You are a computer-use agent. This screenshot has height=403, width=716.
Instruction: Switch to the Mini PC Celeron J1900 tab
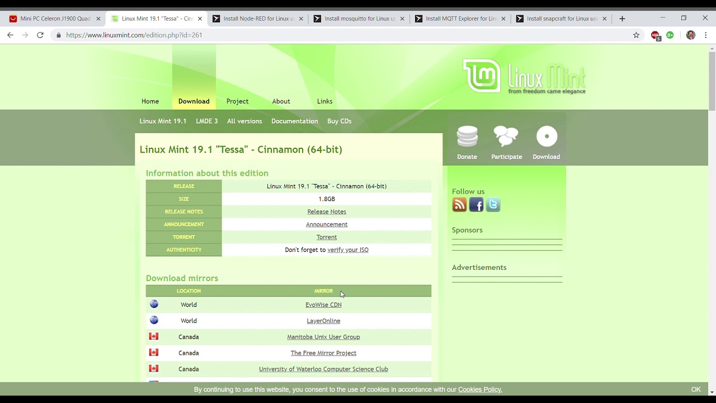(55, 18)
